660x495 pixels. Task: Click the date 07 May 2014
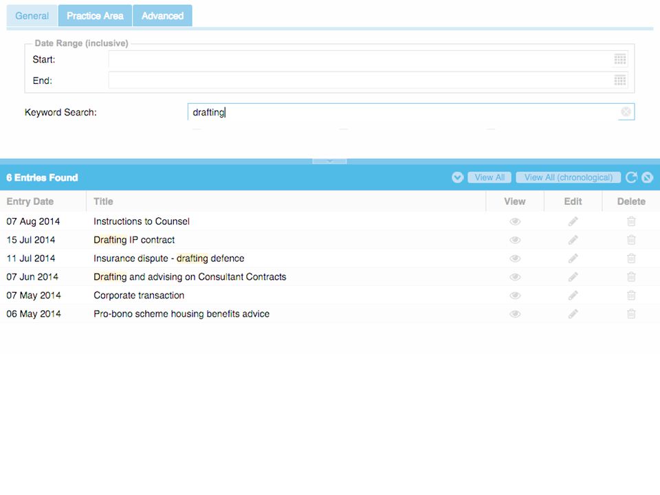click(34, 296)
